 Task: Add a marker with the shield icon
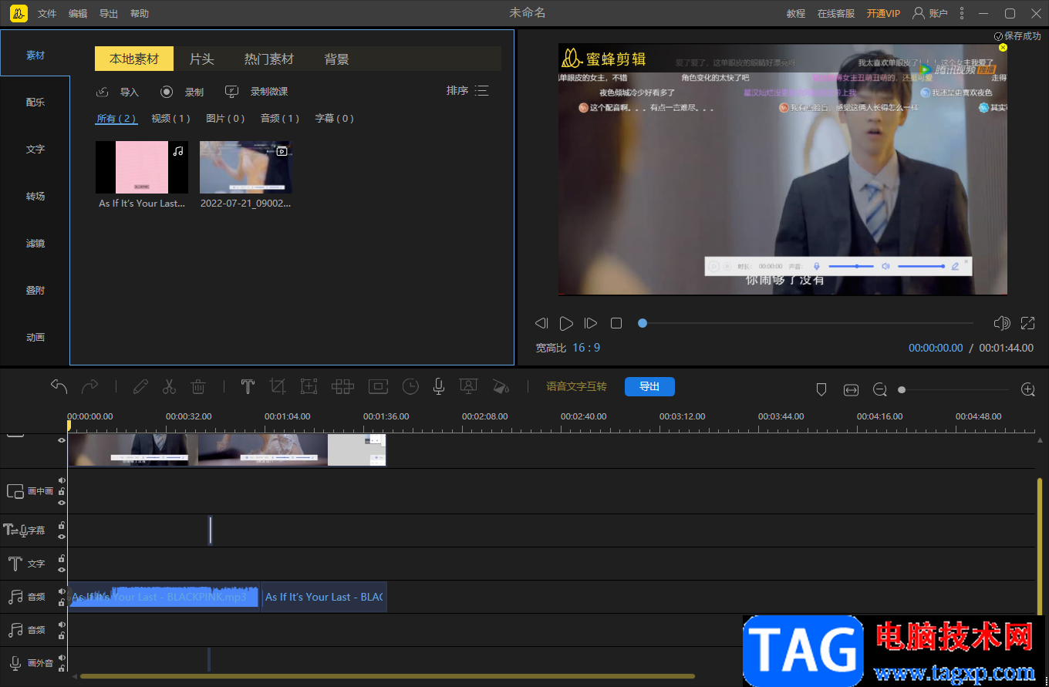[x=821, y=390]
